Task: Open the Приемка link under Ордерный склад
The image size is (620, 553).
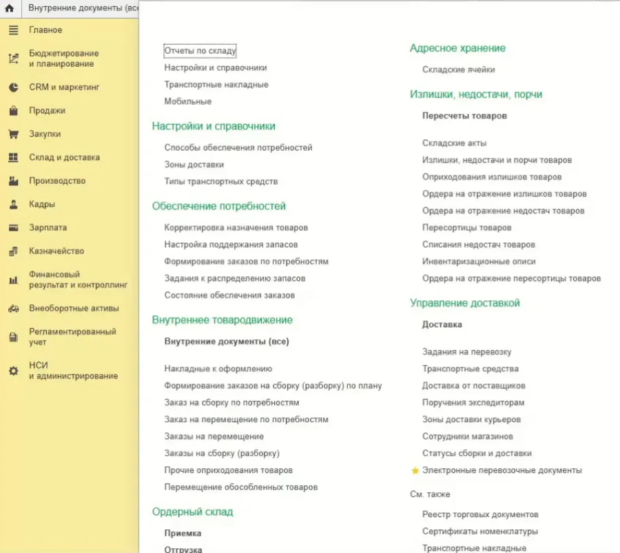Action: point(183,533)
